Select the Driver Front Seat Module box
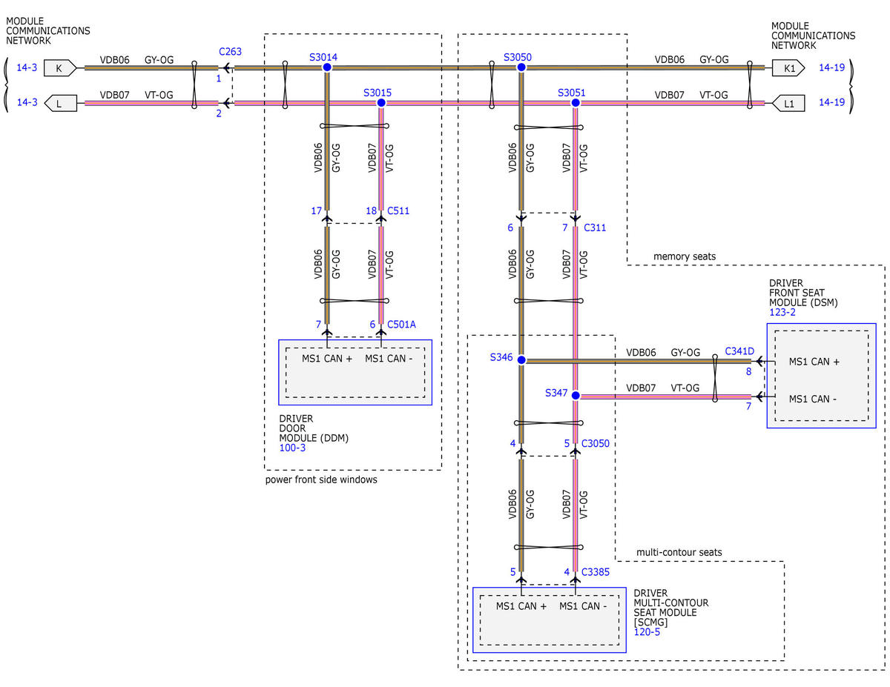This screenshot has width=890, height=687. pos(822,376)
